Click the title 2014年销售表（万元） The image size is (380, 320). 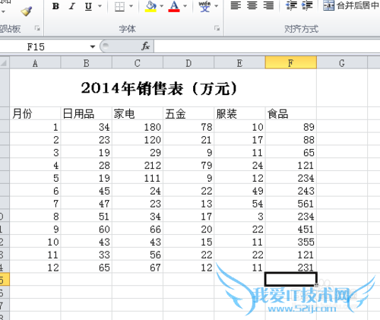(x=160, y=89)
